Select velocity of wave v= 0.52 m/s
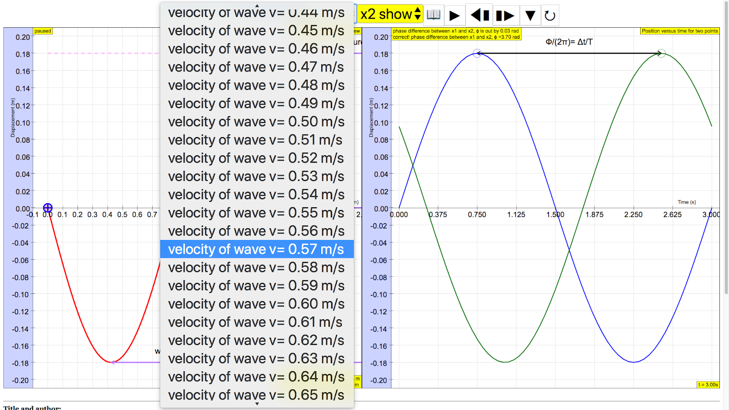 (257, 158)
